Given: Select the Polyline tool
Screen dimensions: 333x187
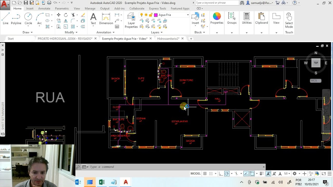Looking at the screenshot, I should coord(16,18).
